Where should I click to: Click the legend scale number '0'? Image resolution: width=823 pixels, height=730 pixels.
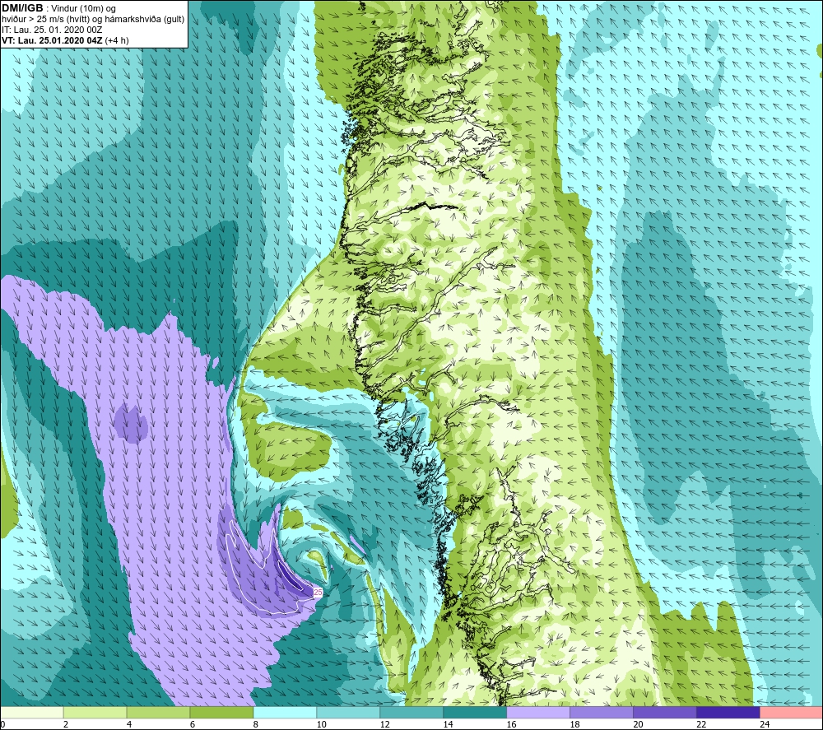(2, 724)
